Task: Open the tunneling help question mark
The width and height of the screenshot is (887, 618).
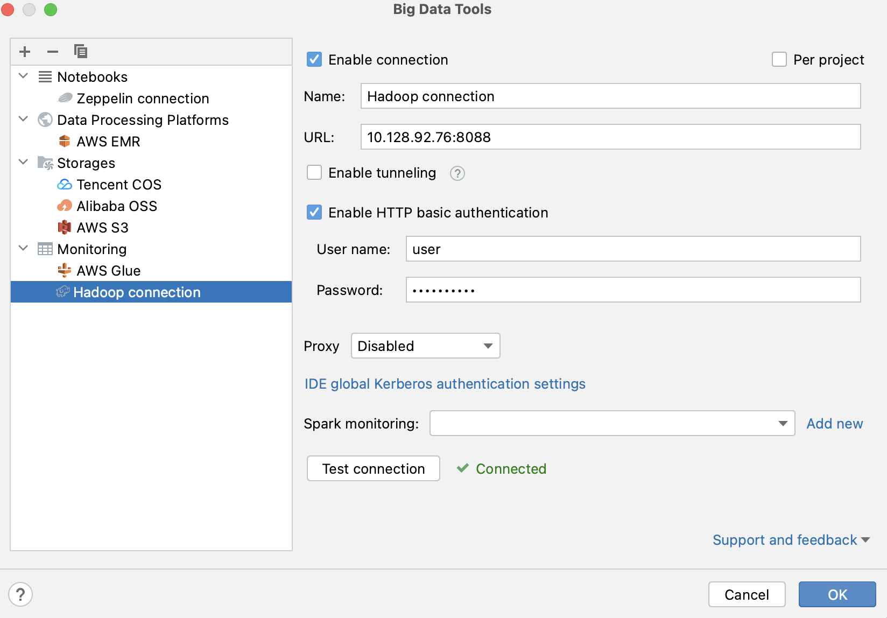Action: 457,173
